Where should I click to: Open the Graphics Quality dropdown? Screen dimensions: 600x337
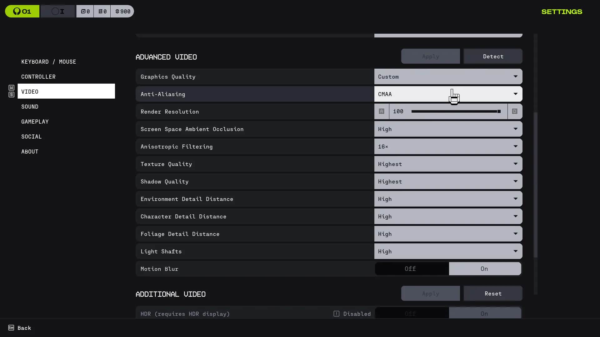448,77
